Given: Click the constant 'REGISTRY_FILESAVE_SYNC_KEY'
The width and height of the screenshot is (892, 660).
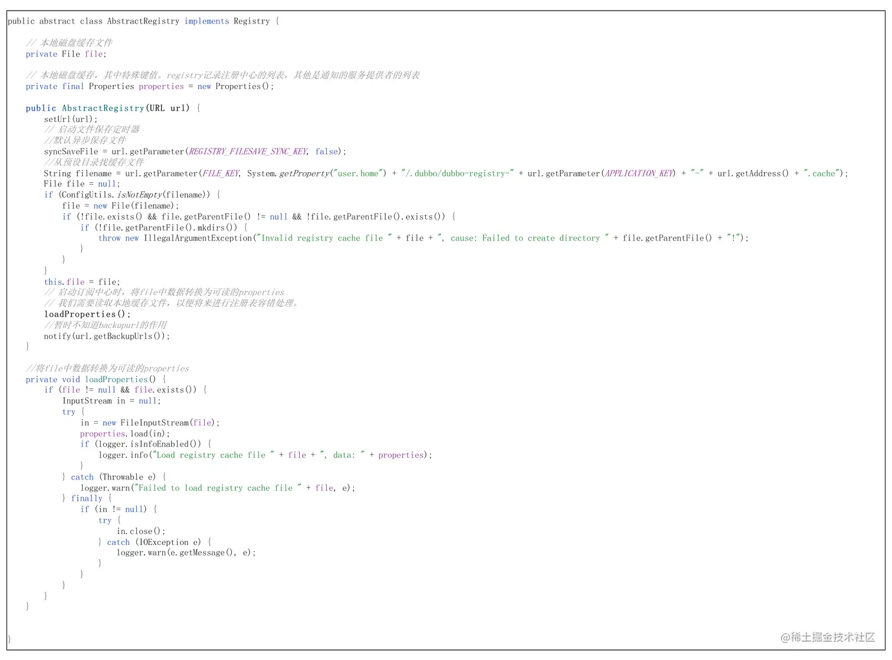Looking at the screenshot, I should click(x=248, y=152).
